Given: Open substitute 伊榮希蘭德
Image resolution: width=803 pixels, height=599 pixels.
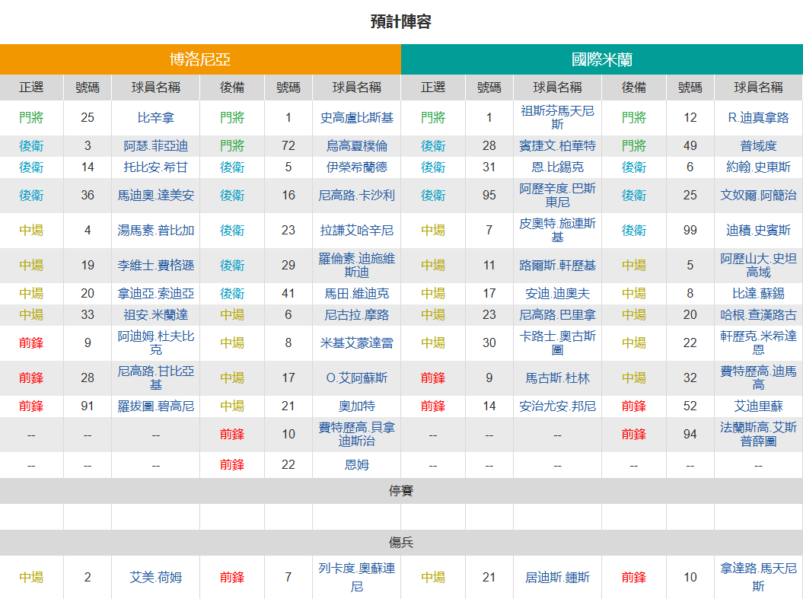Looking at the screenshot, I should coord(357,167).
